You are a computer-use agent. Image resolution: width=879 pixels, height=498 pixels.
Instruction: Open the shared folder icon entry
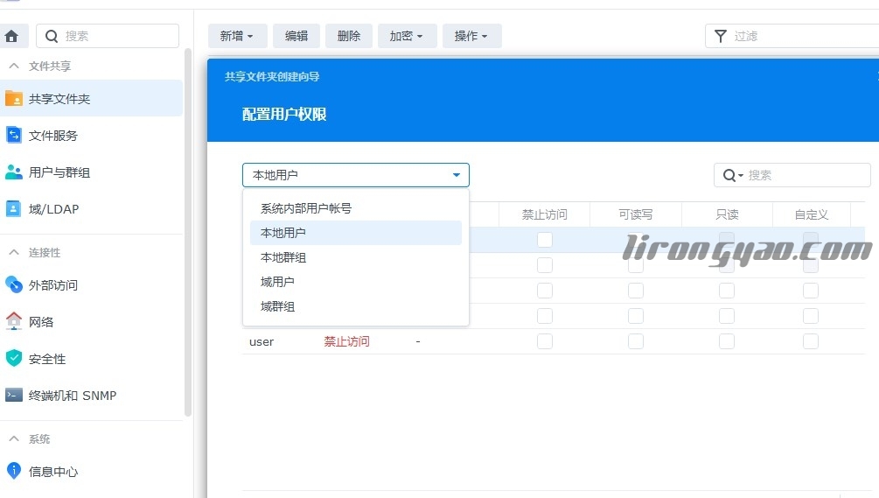[13, 99]
